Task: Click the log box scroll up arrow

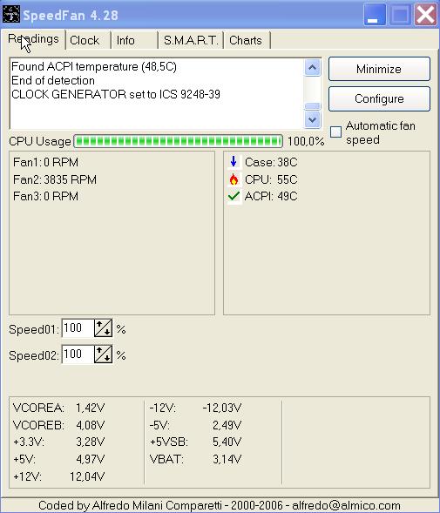Action: click(312, 68)
